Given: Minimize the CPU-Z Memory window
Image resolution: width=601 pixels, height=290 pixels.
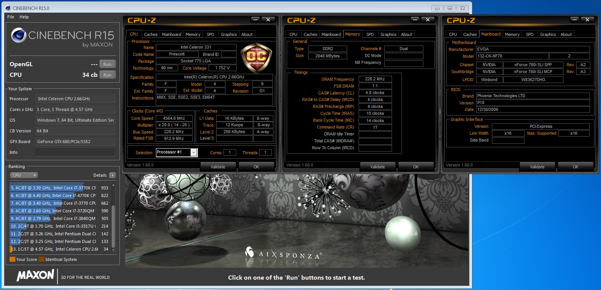Looking at the screenshot, I should coord(415,20).
